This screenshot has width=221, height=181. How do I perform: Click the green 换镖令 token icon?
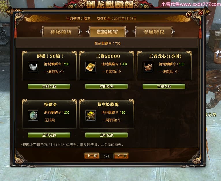click(33, 115)
